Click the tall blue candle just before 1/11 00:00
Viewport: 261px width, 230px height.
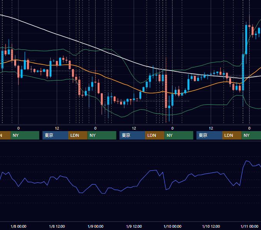[x=243, y=72]
